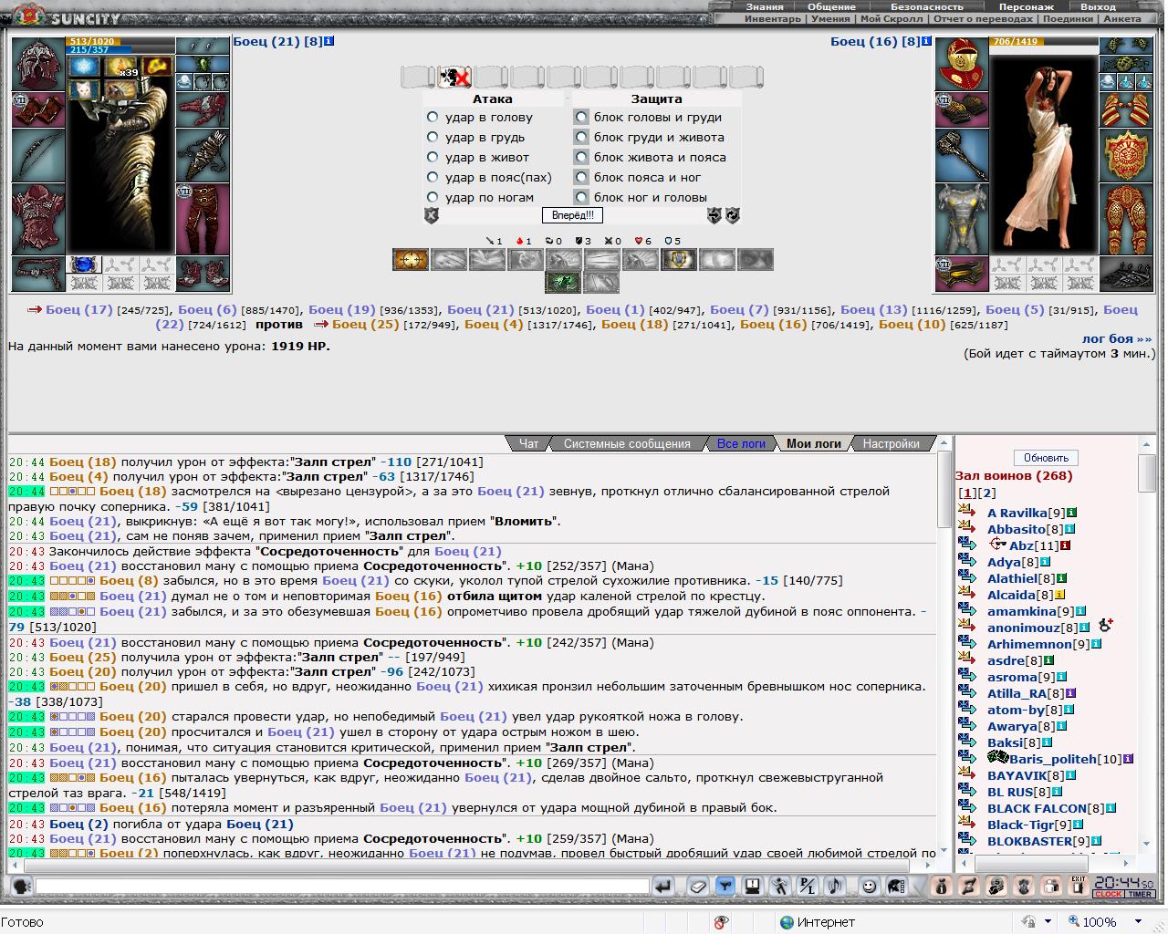Image resolution: width=1168 pixels, height=934 pixels.
Task: Click the eraser clear-chat icon
Action: coord(697,886)
